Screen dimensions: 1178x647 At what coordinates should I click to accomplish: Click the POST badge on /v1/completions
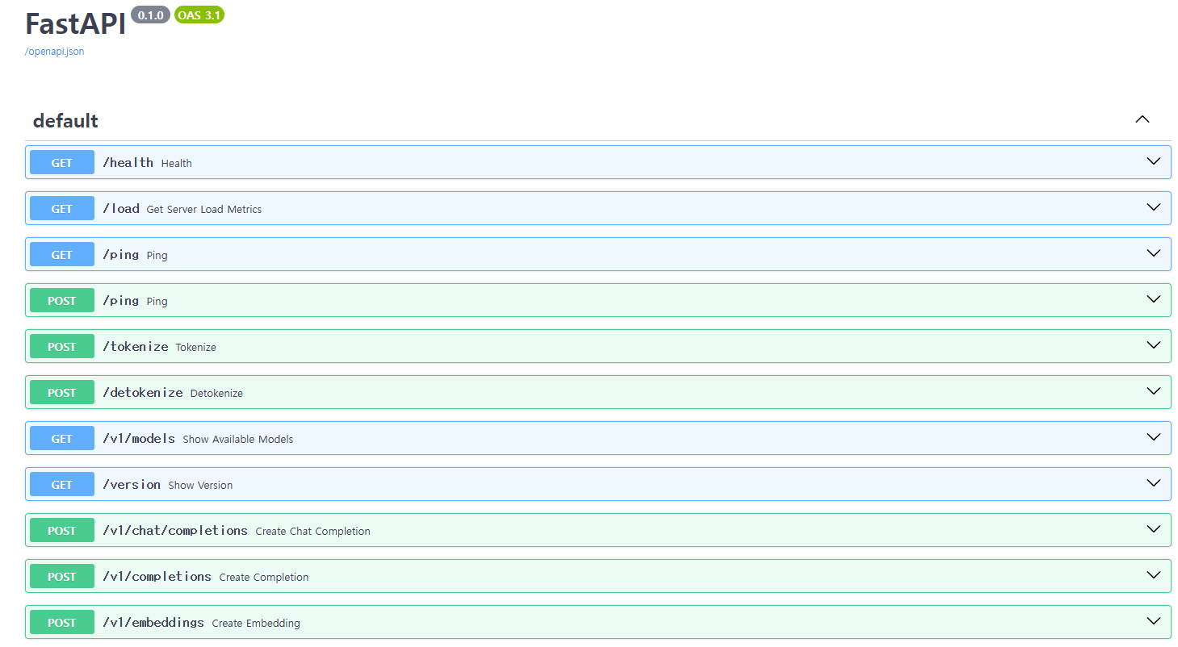[x=62, y=576]
